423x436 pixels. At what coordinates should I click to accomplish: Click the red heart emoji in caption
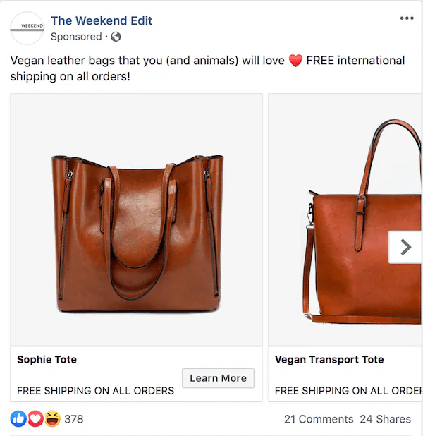(x=296, y=61)
